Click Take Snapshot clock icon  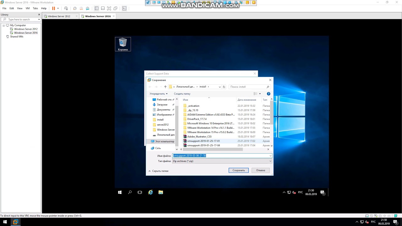pyautogui.click(x=75, y=8)
